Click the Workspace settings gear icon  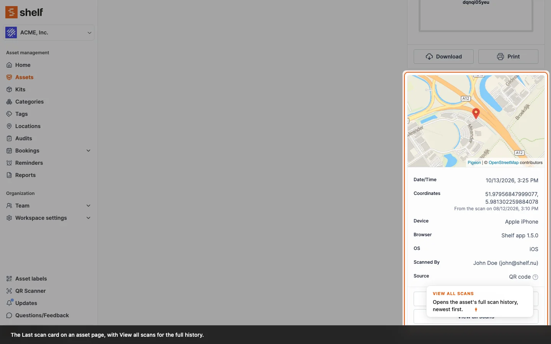click(x=9, y=218)
